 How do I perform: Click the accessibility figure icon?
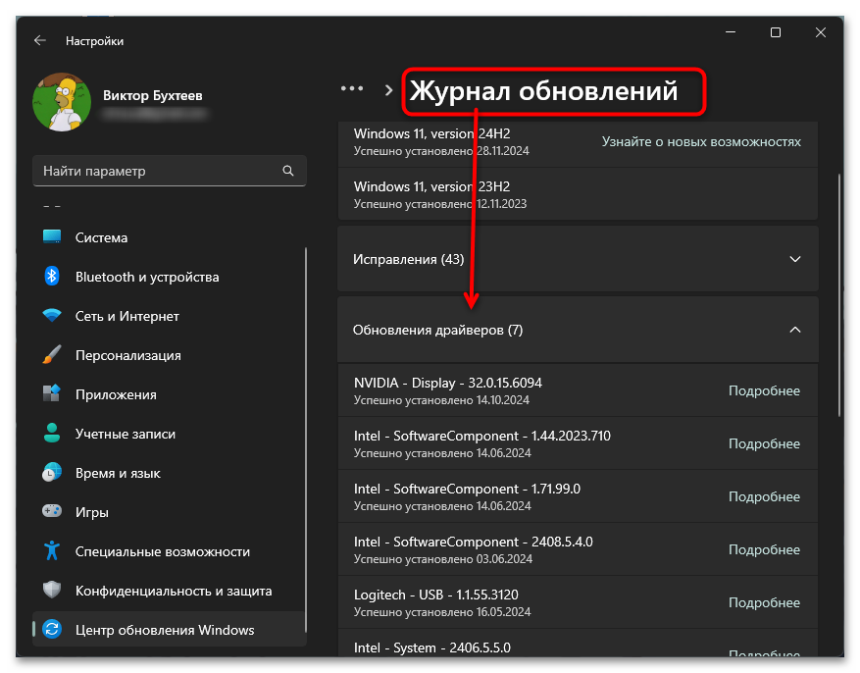tap(52, 550)
